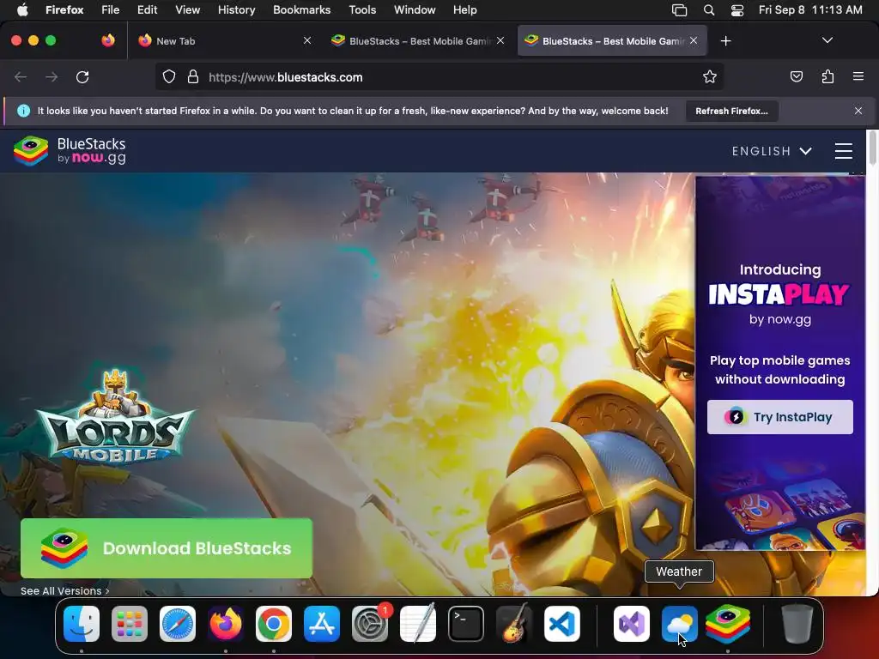Reload the current page

pyautogui.click(x=82, y=76)
